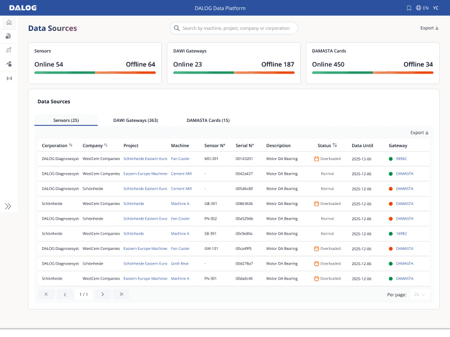The width and height of the screenshot is (450, 337).
Task: Go to the next page of results
Action: [102, 294]
